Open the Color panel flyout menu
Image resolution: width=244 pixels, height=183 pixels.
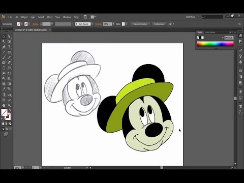click(x=235, y=32)
